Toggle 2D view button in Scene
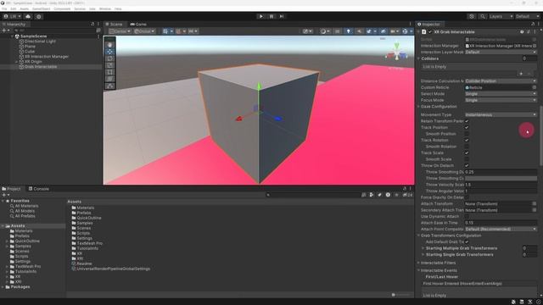Screen dimensions: 543x305 coord(337,31)
